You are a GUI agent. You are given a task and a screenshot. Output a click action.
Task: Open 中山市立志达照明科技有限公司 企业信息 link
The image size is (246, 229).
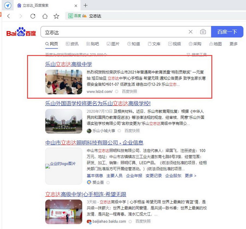pos(94,143)
